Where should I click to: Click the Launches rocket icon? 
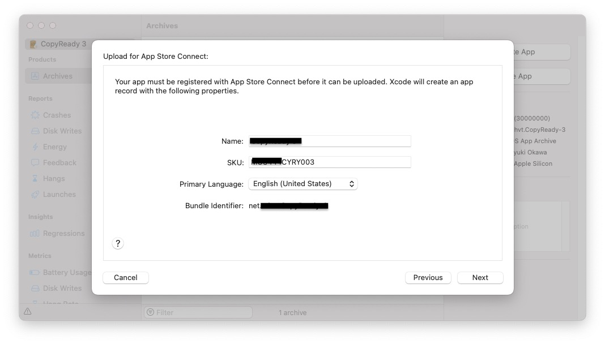(35, 194)
